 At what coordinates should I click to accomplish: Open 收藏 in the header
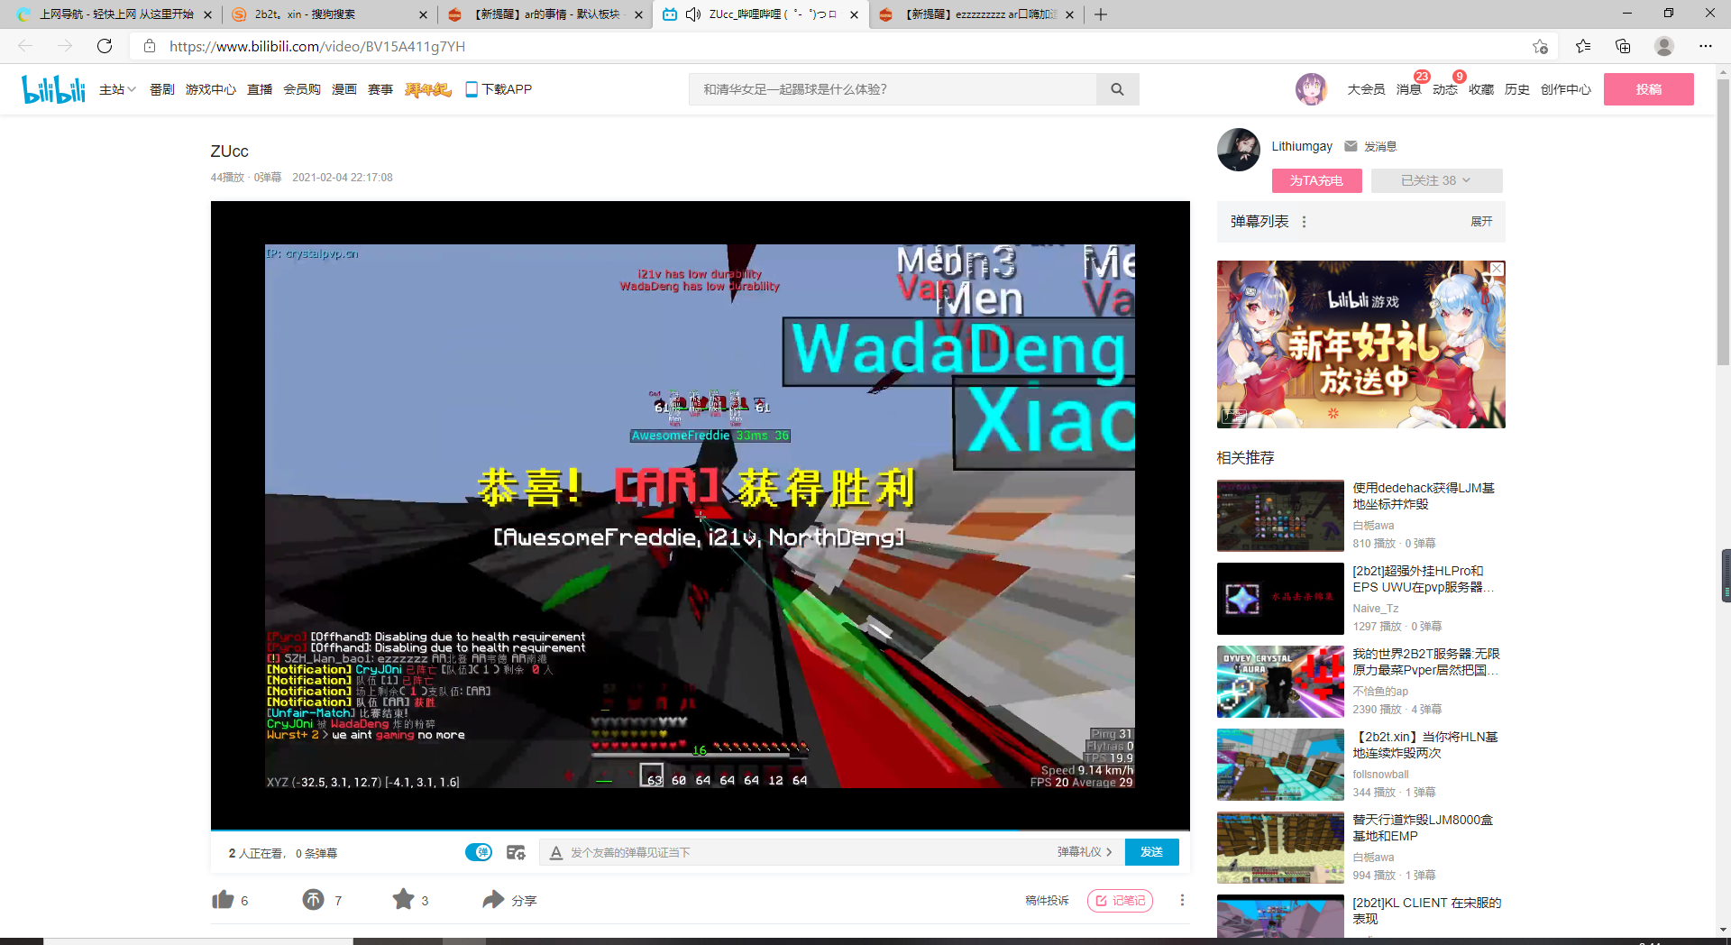[1480, 89]
